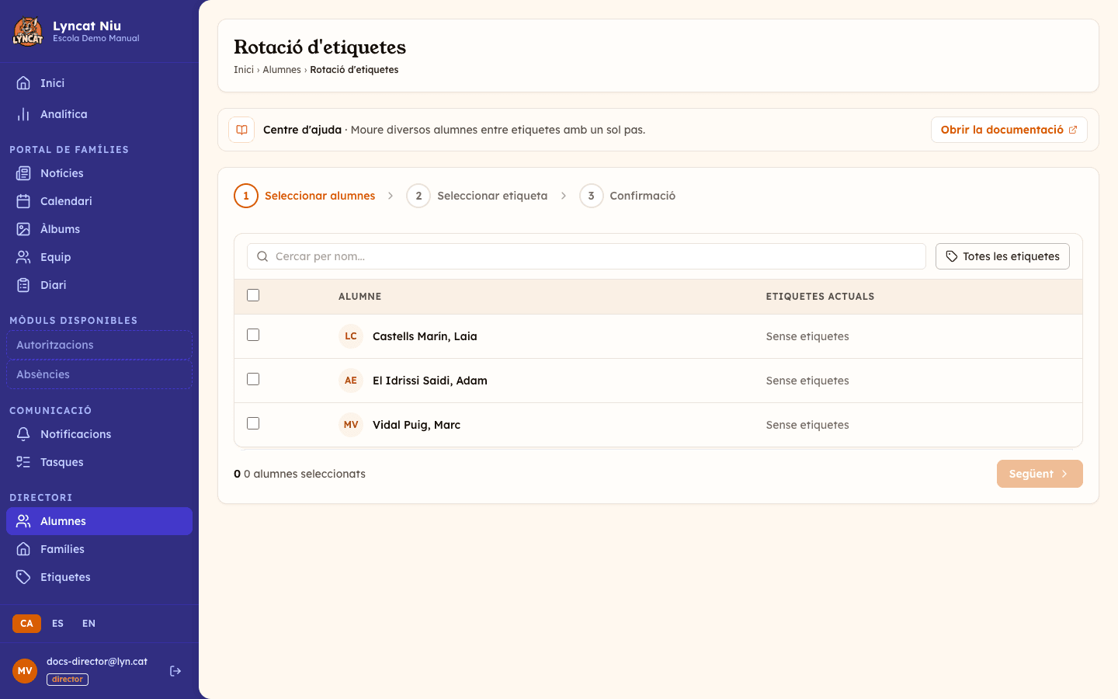Click the Famílies house icon
Screen dimensions: 1118x699
[x=23, y=549]
